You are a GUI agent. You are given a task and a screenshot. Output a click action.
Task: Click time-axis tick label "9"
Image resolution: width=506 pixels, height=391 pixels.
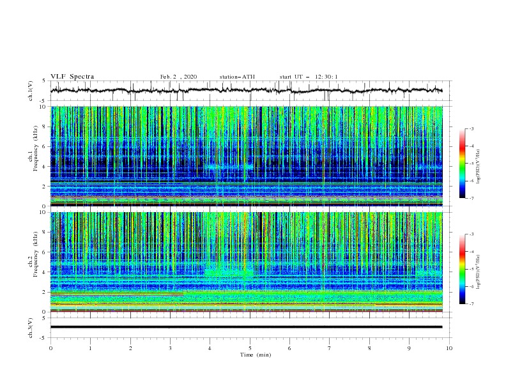[409, 348]
